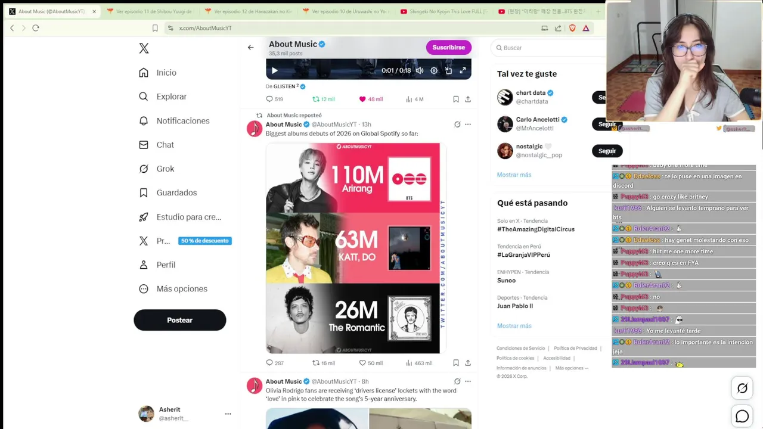Viewport: 763px width, 429px height.
Task: Open Explorar from the sidebar
Action: (163, 97)
